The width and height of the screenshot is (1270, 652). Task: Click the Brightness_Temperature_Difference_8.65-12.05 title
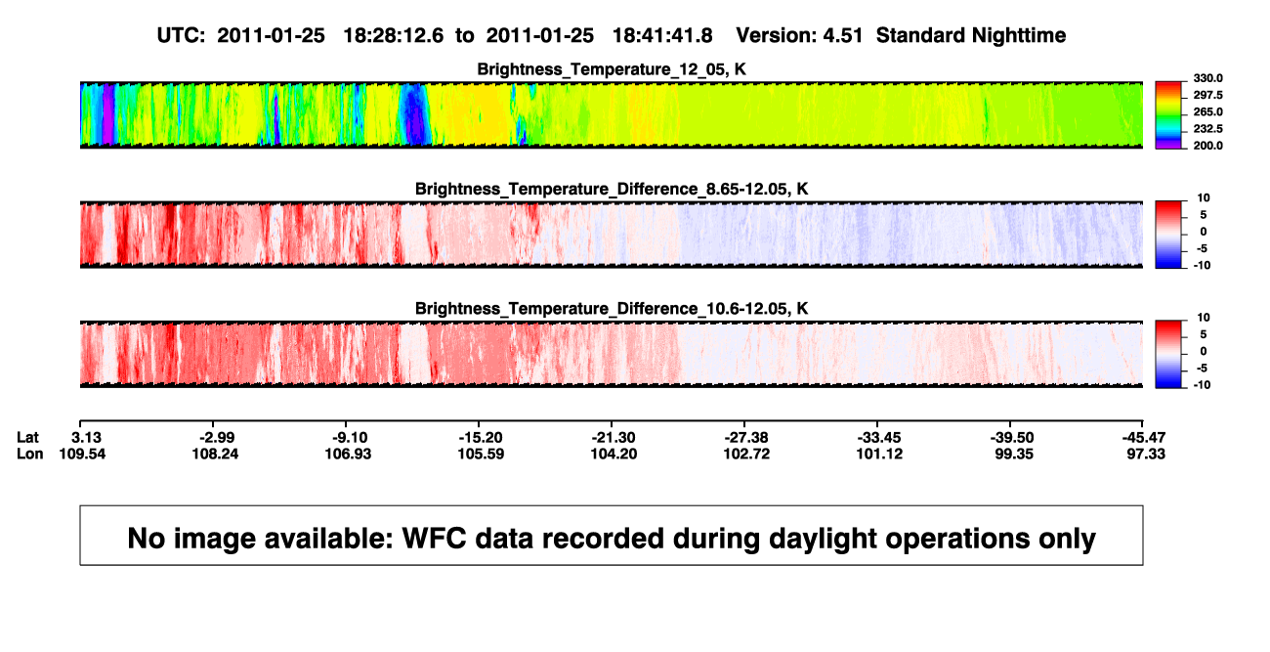611,189
